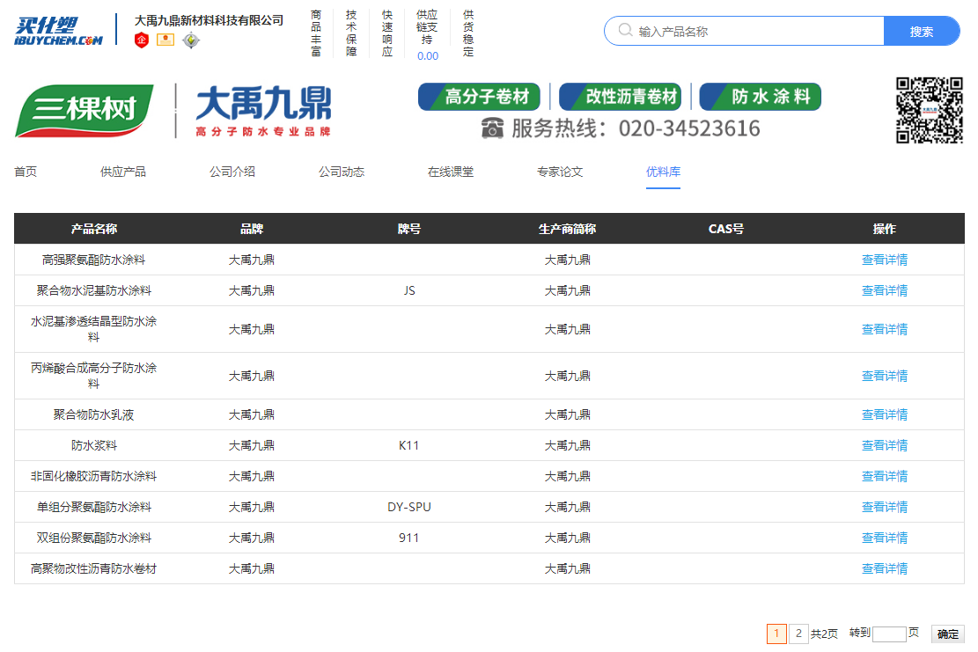Click the orange business license badge icon

165,40
